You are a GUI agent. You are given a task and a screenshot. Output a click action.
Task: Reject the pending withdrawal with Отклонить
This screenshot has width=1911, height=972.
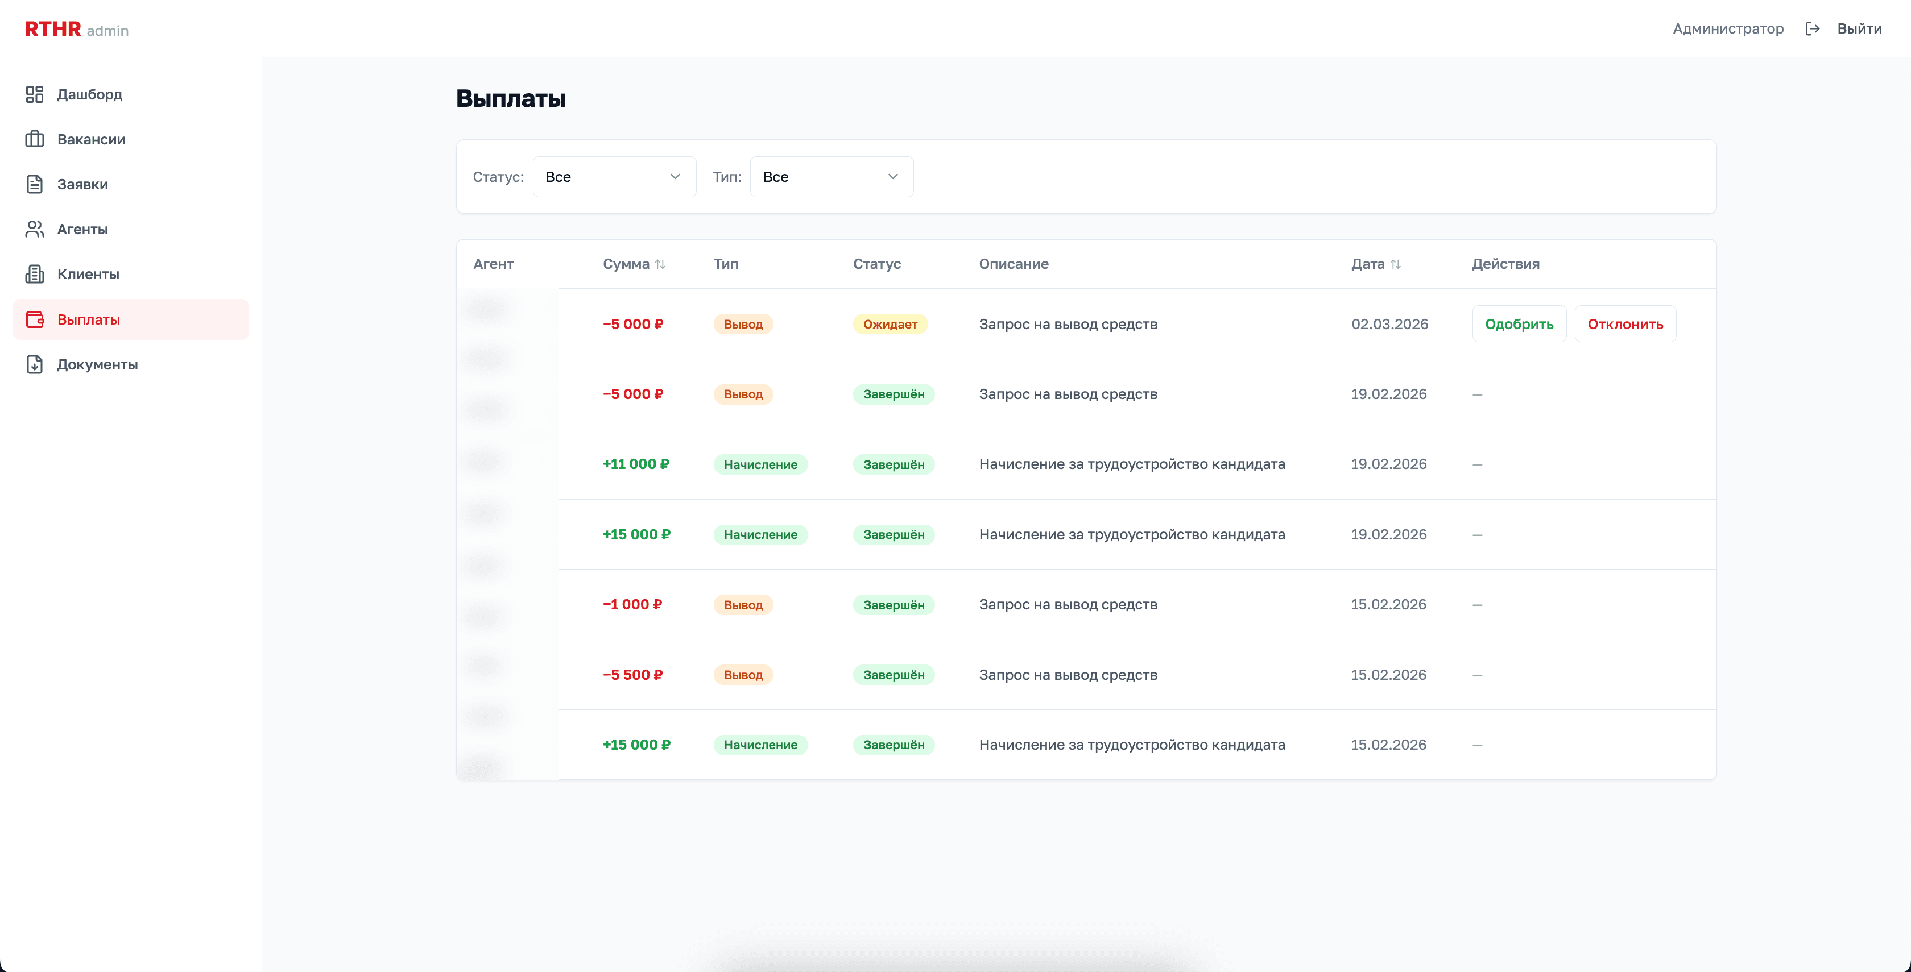(1625, 324)
